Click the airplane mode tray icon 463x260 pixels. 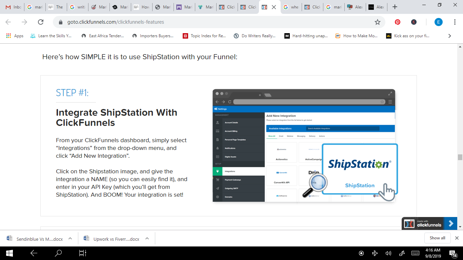(x=375, y=253)
